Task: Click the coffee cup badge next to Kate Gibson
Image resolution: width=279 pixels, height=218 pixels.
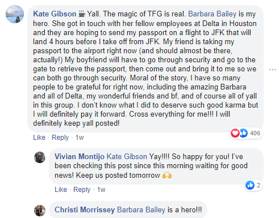Action: click(x=82, y=14)
